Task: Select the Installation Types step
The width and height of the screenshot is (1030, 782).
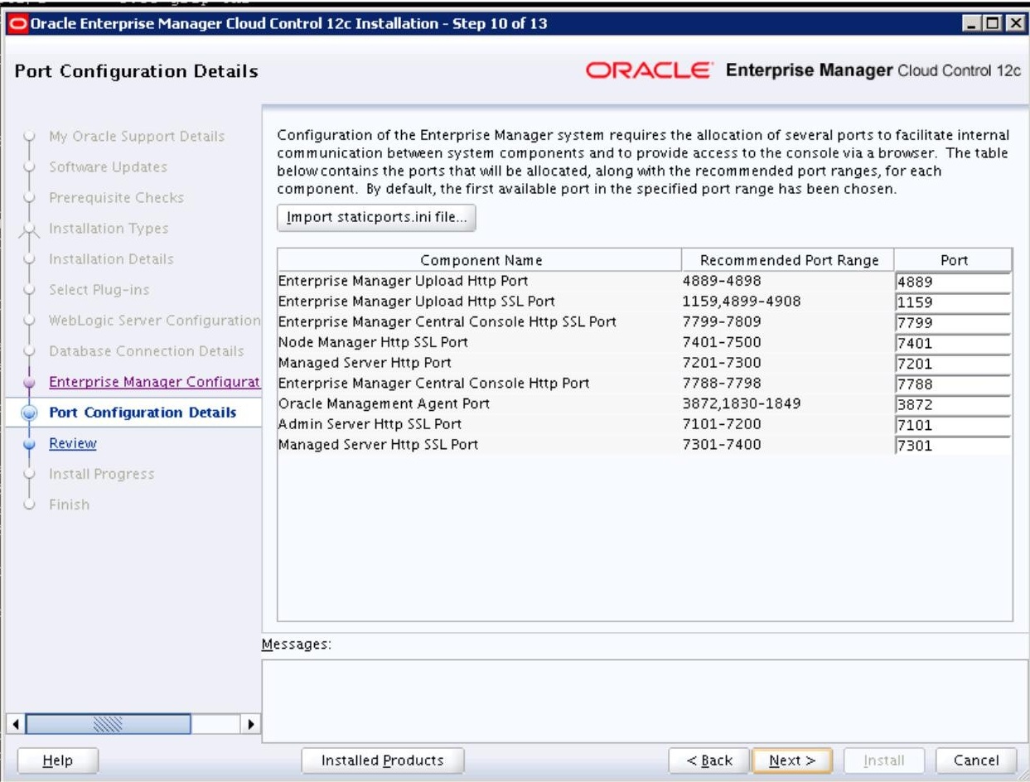Action: coord(109,228)
